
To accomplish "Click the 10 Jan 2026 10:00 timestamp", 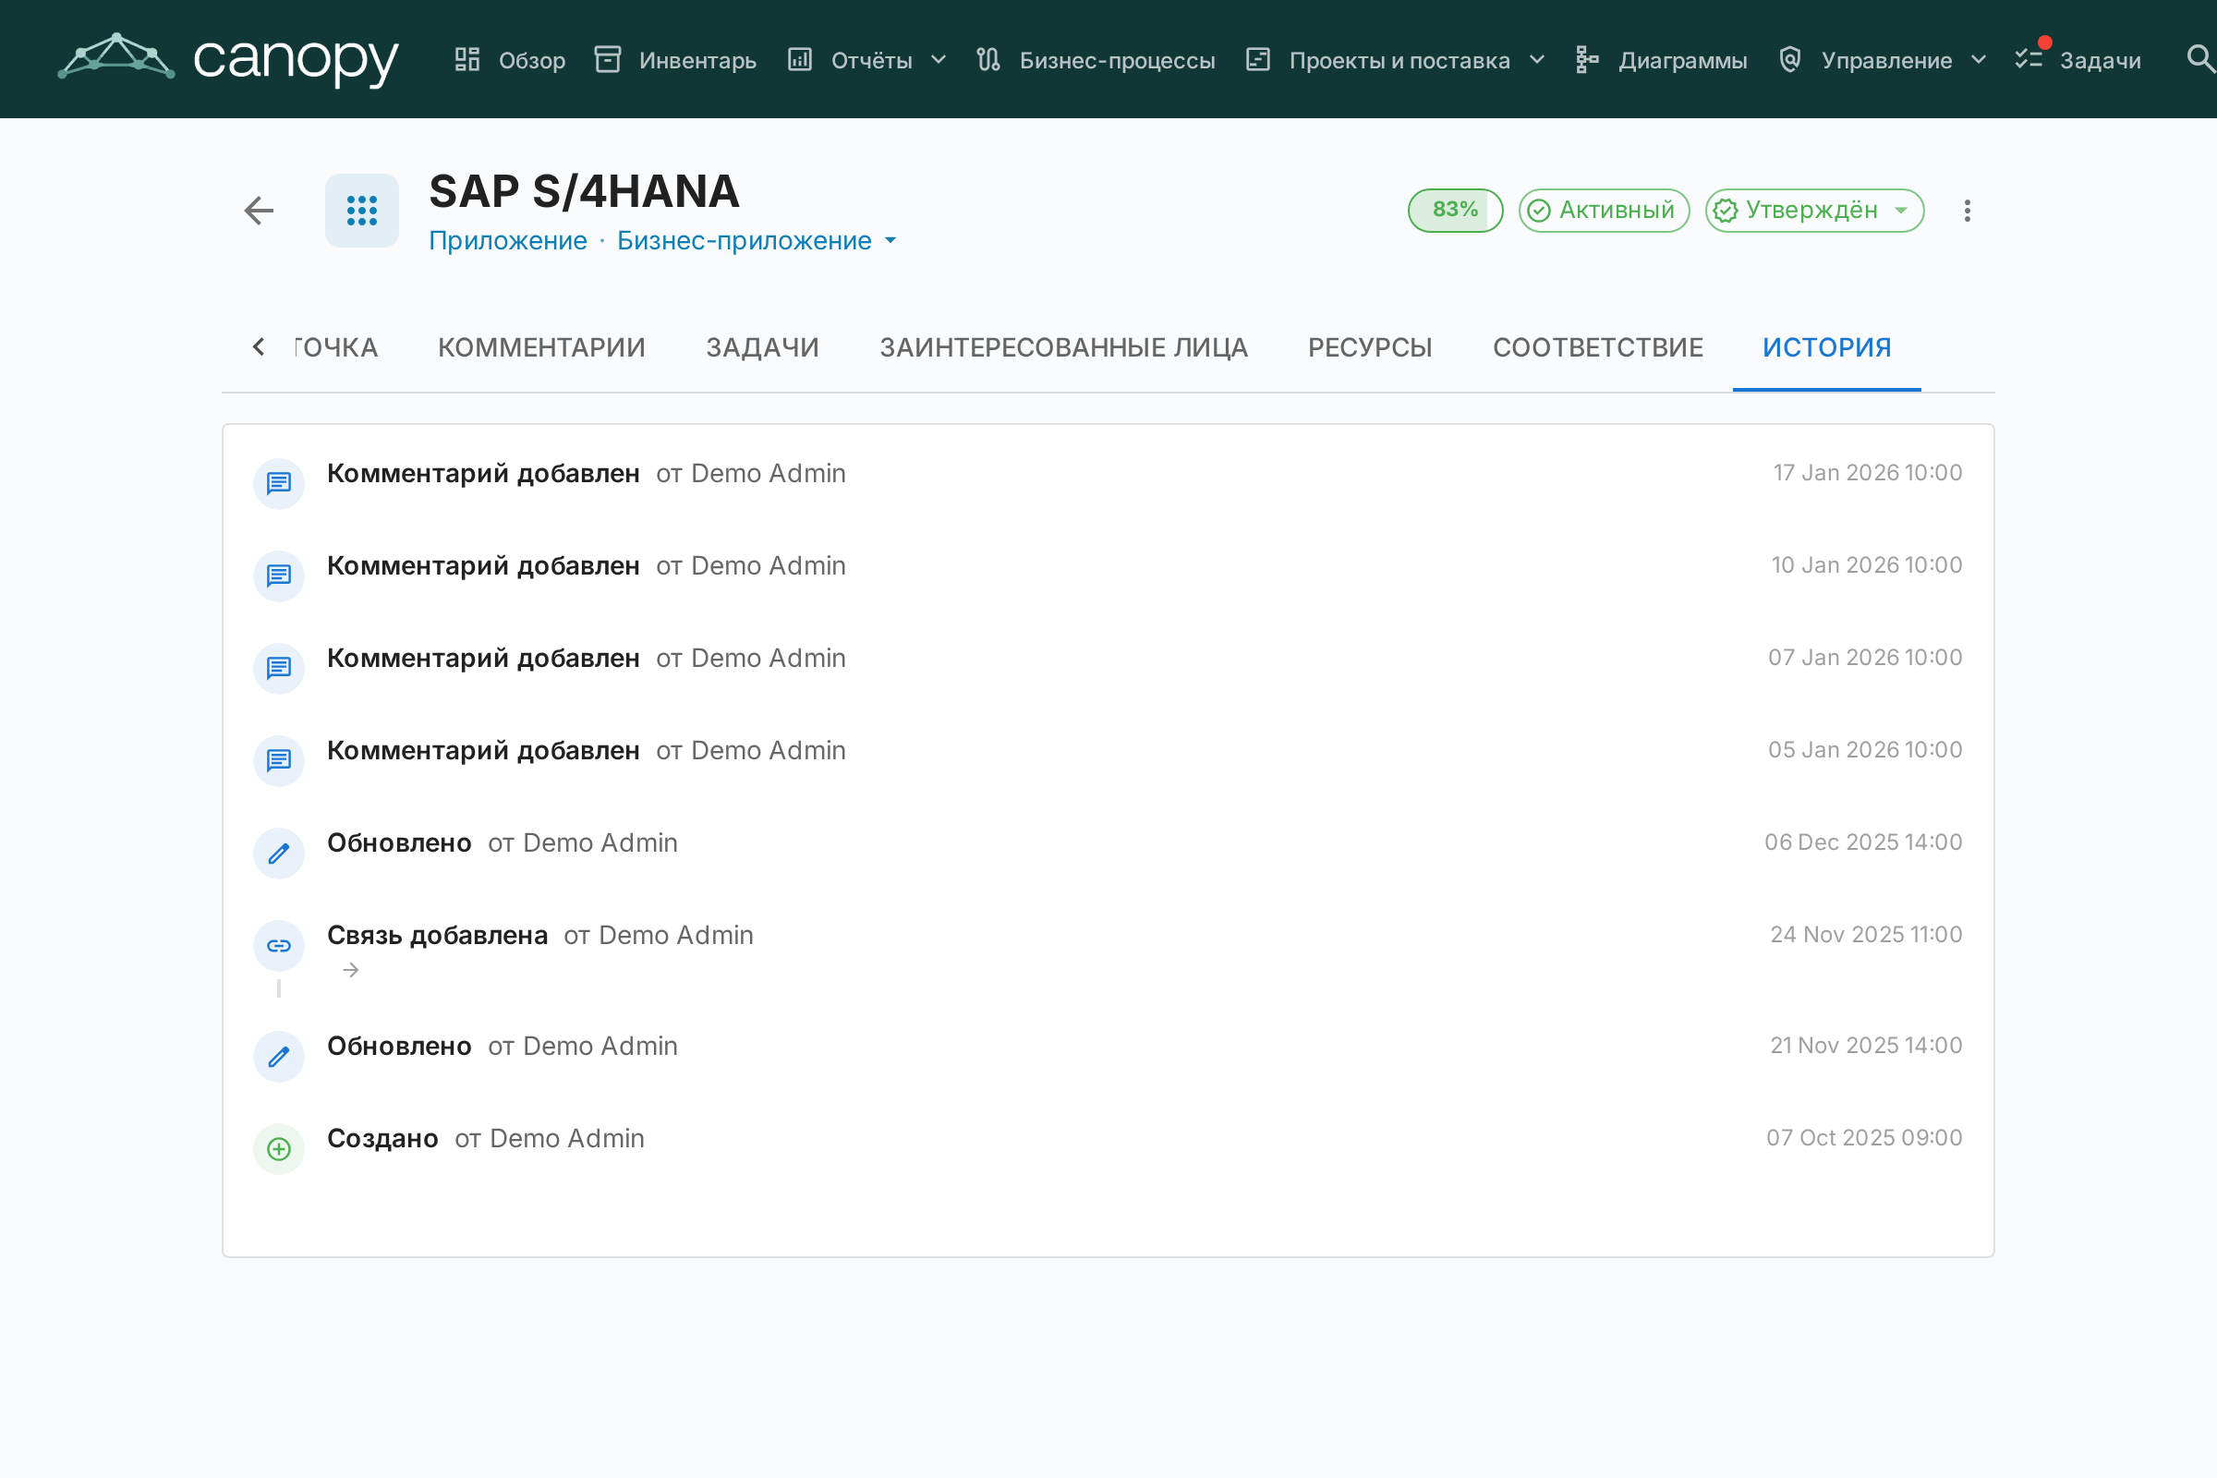I will coord(1867,565).
